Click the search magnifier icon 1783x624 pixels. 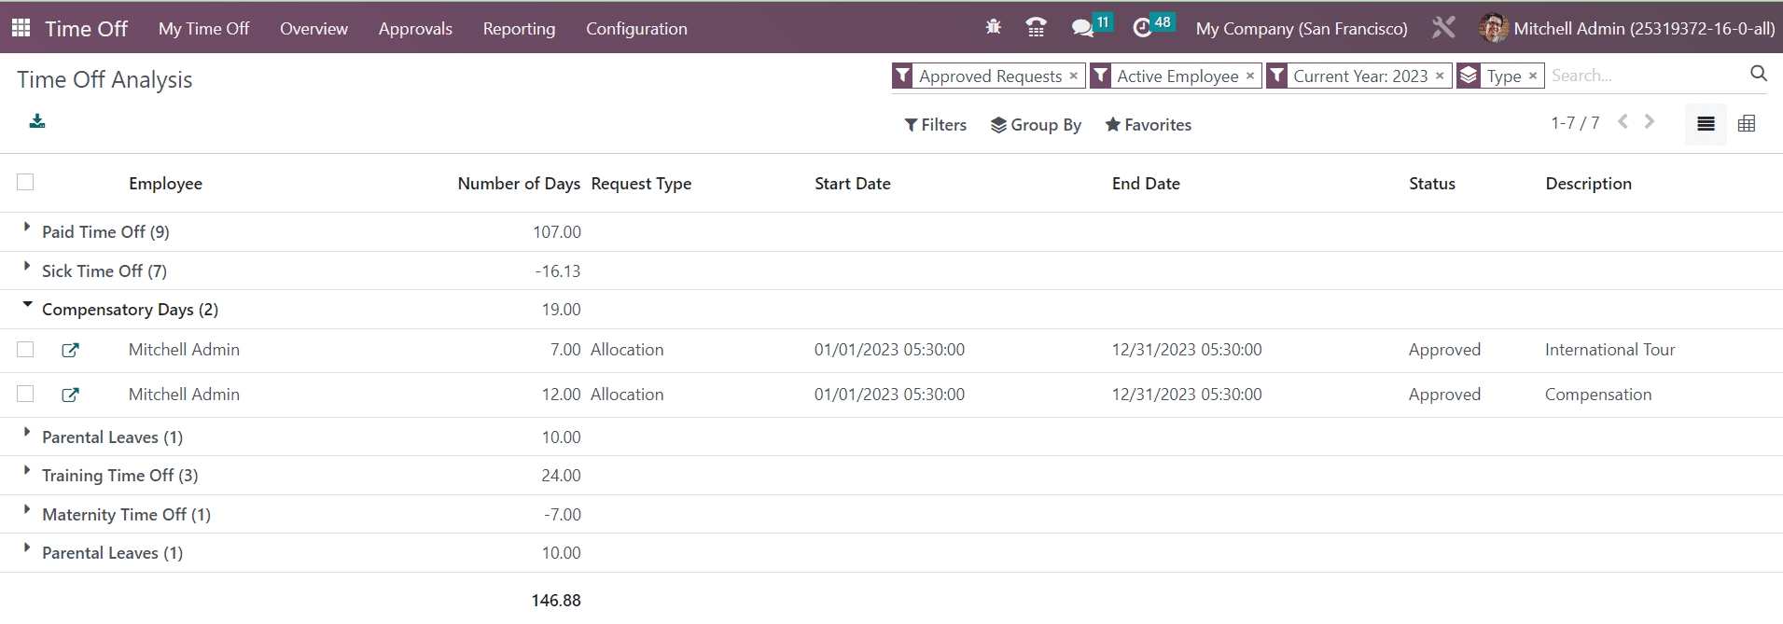pyautogui.click(x=1759, y=75)
